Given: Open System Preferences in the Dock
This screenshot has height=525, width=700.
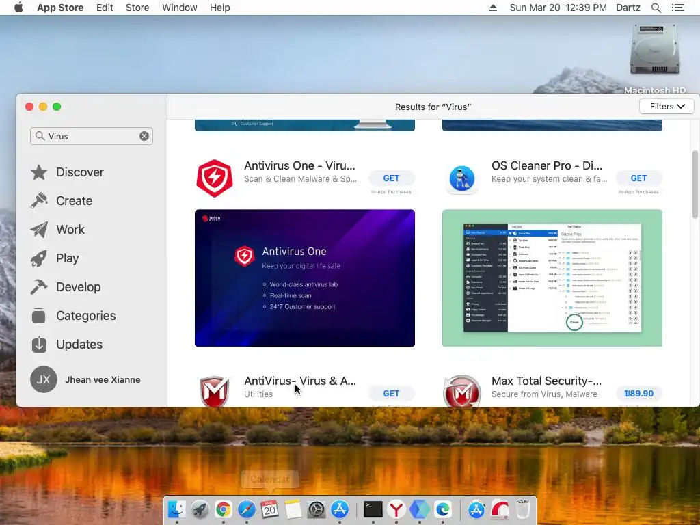Looking at the screenshot, I should pos(316,509).
